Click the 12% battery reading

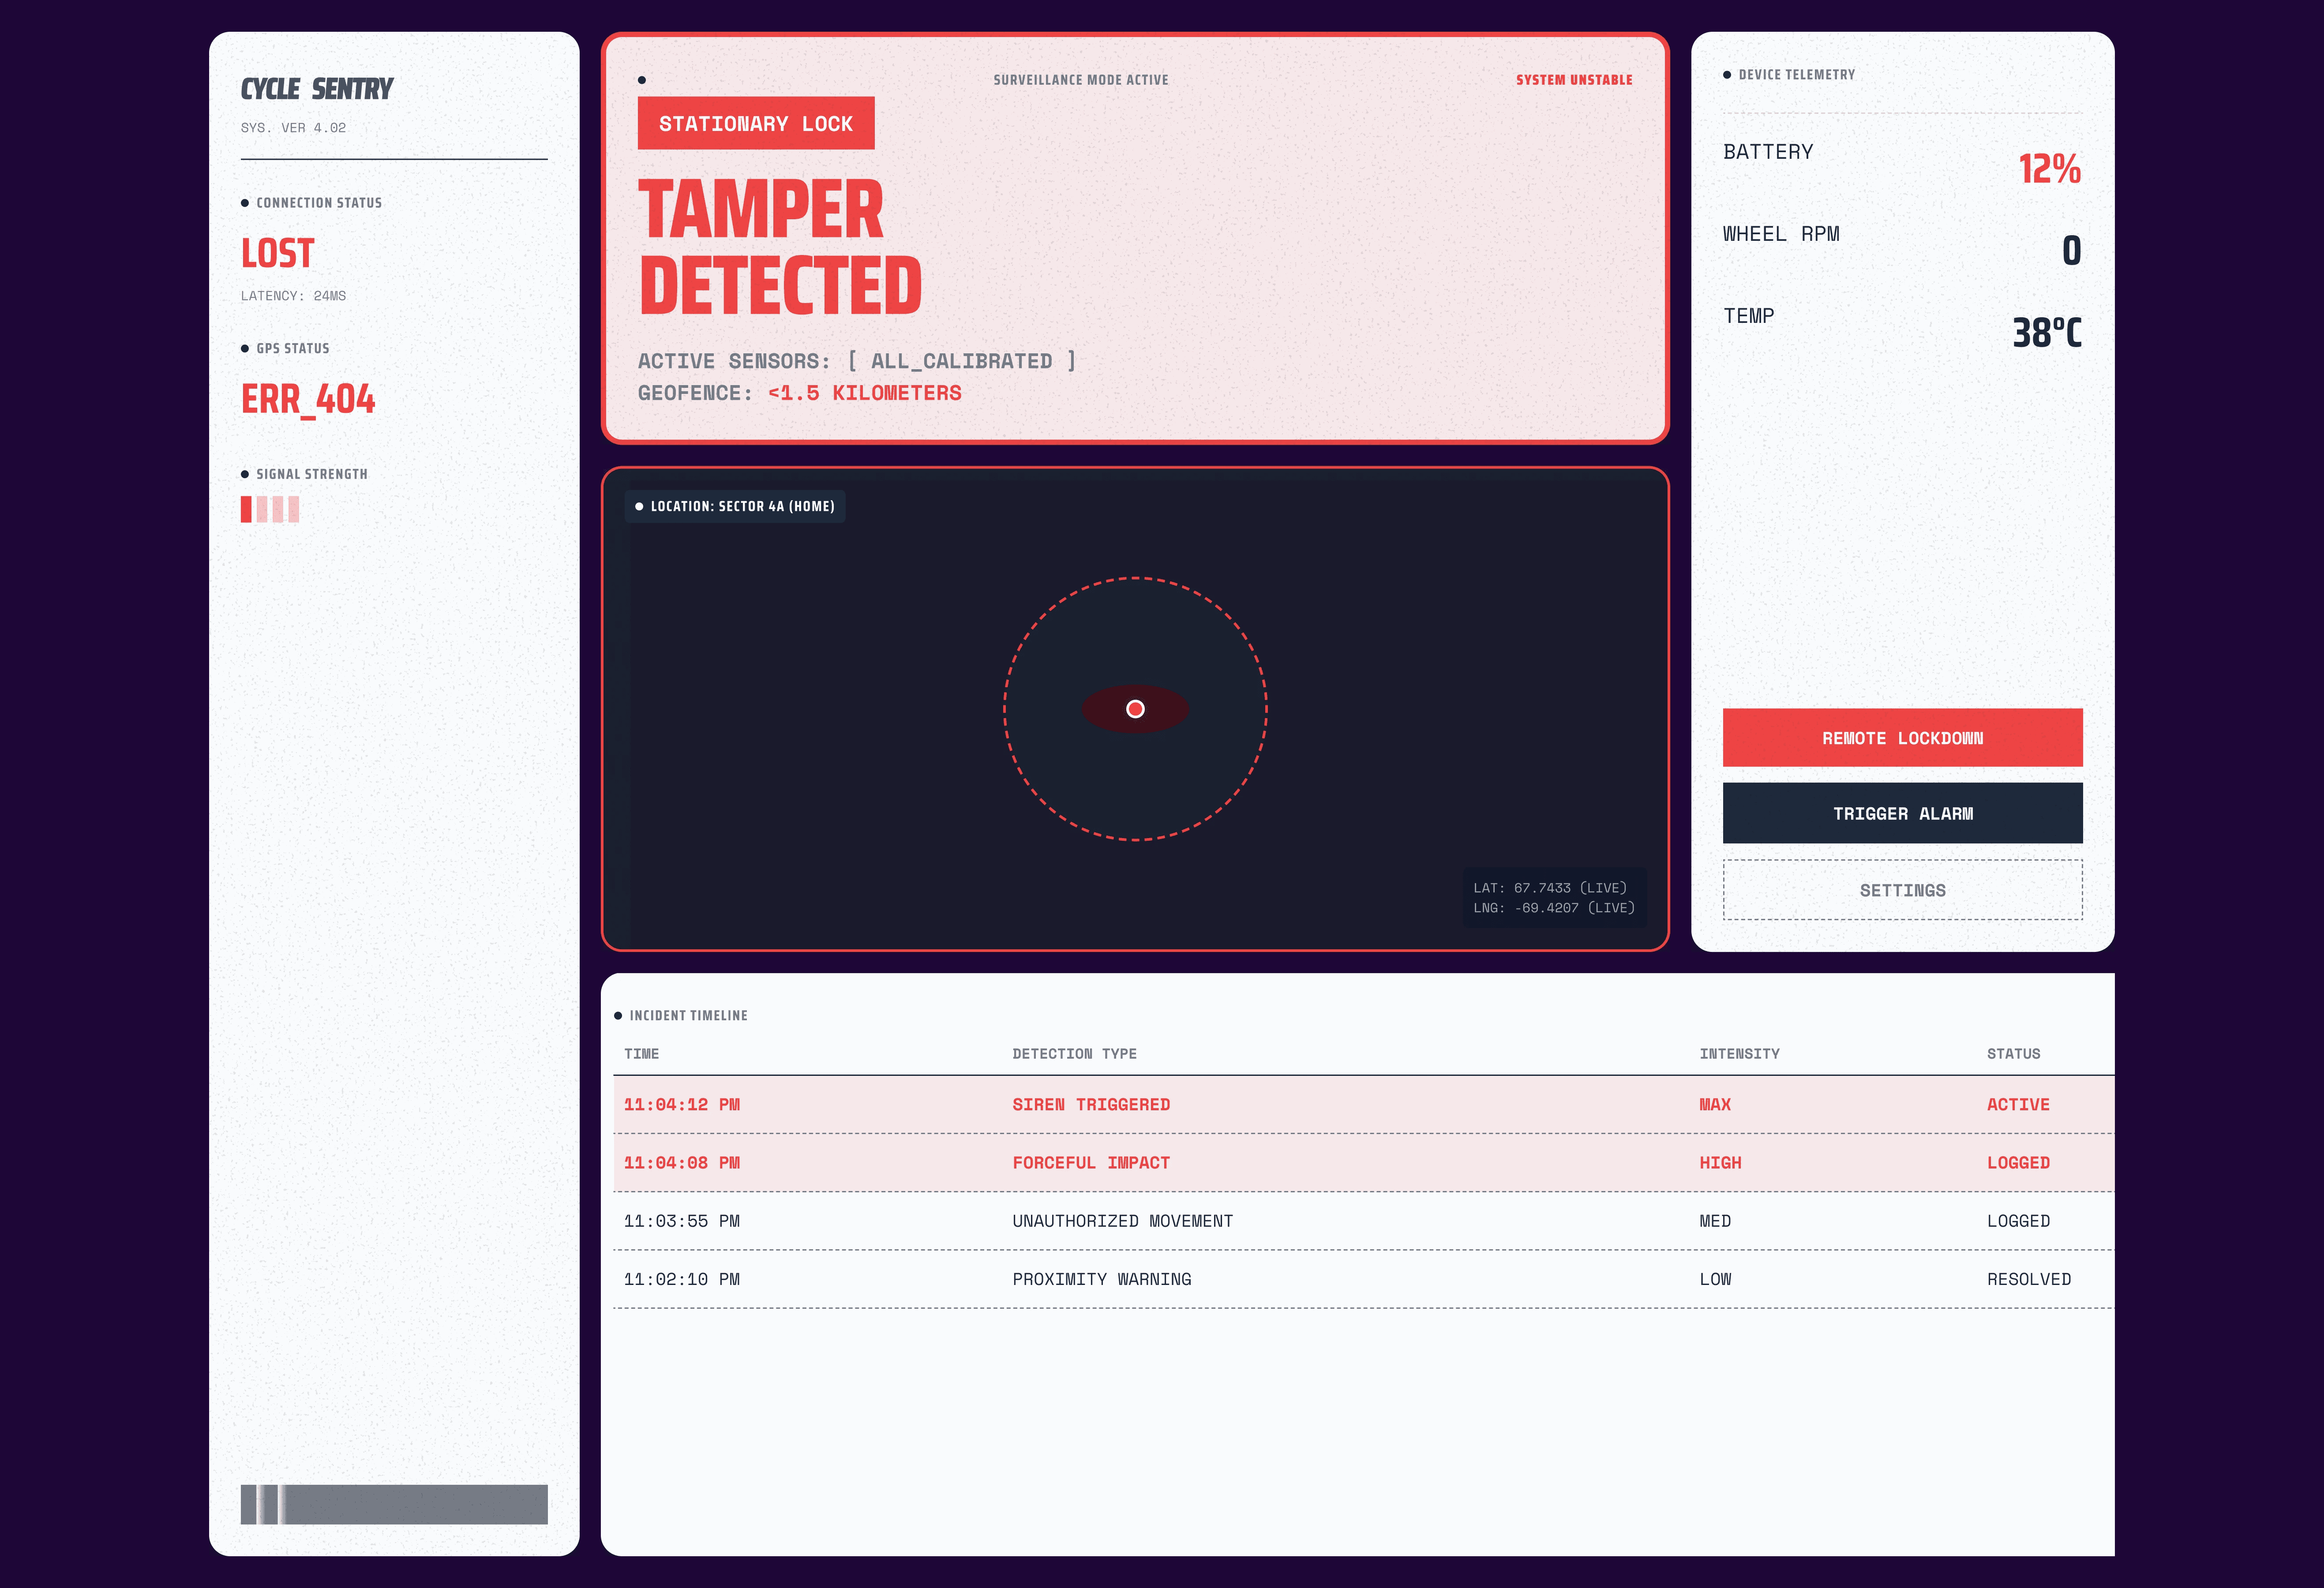(2049, 168)
